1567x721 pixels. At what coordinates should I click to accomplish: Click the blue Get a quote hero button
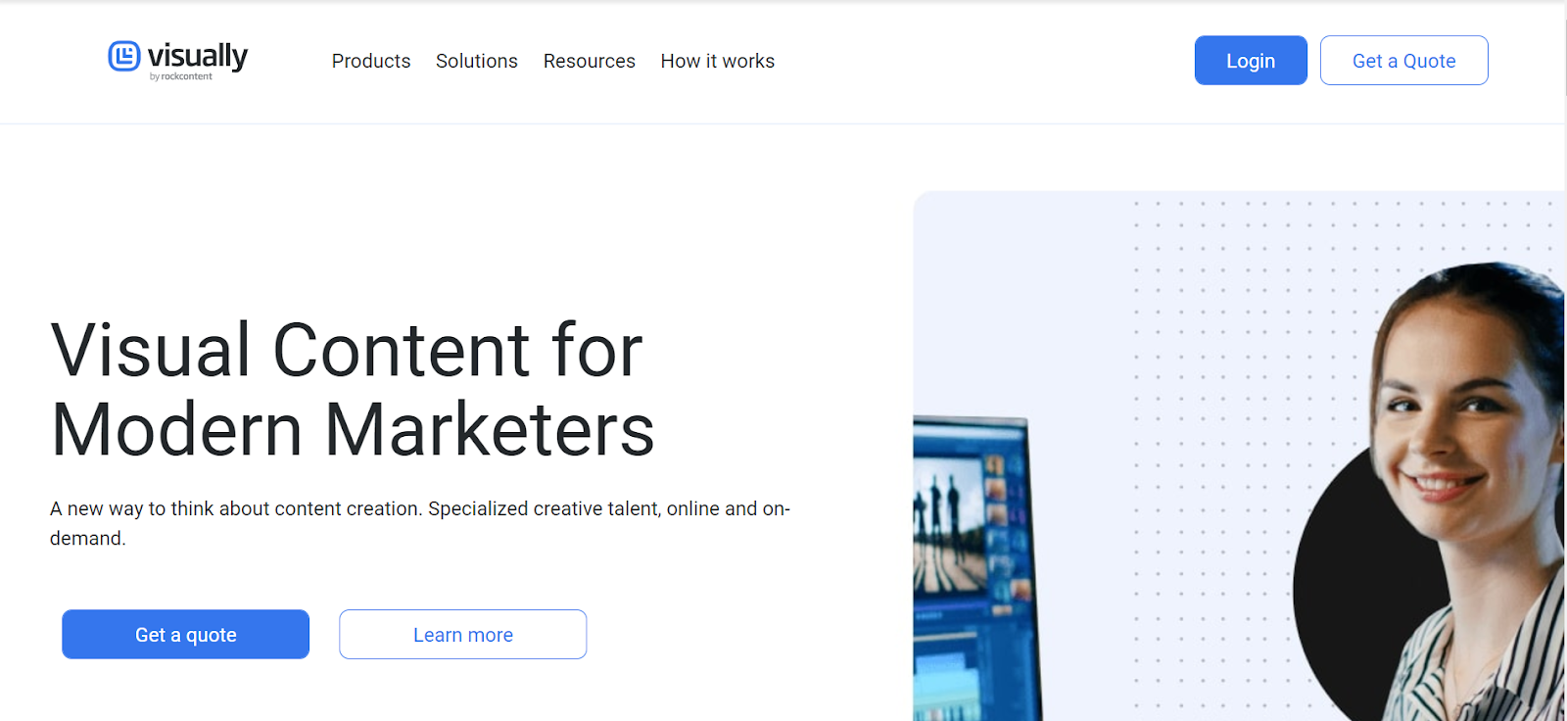click(186, 635)
